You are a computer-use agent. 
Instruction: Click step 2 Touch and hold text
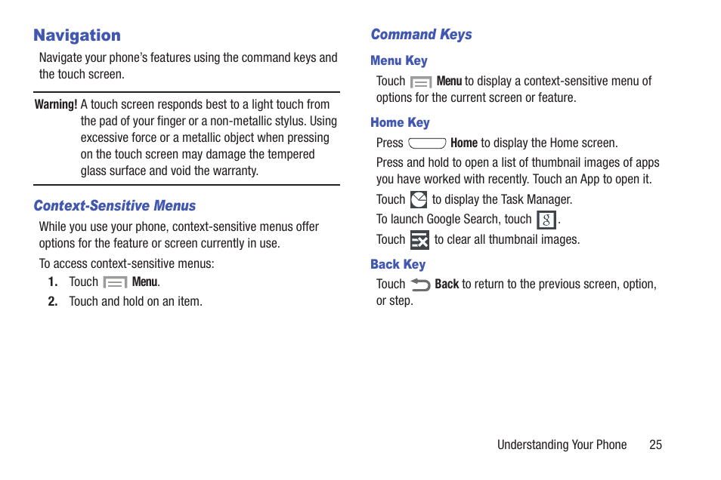point(135,301)
